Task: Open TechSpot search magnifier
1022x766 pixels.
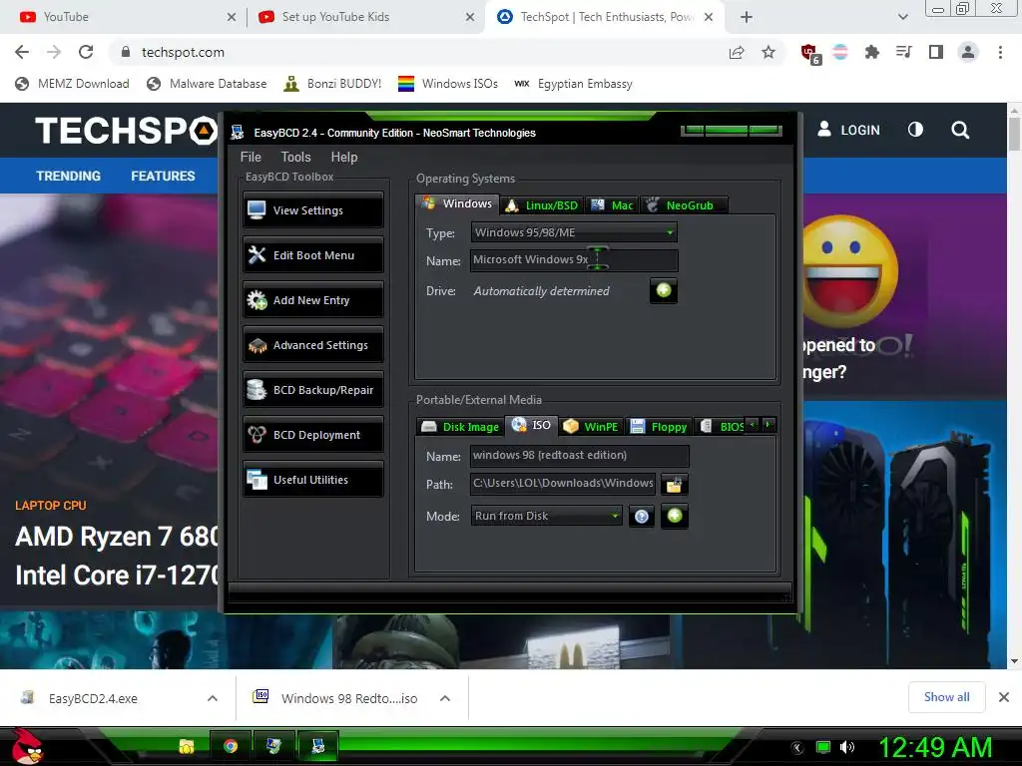Action: [x=960, y=131]
